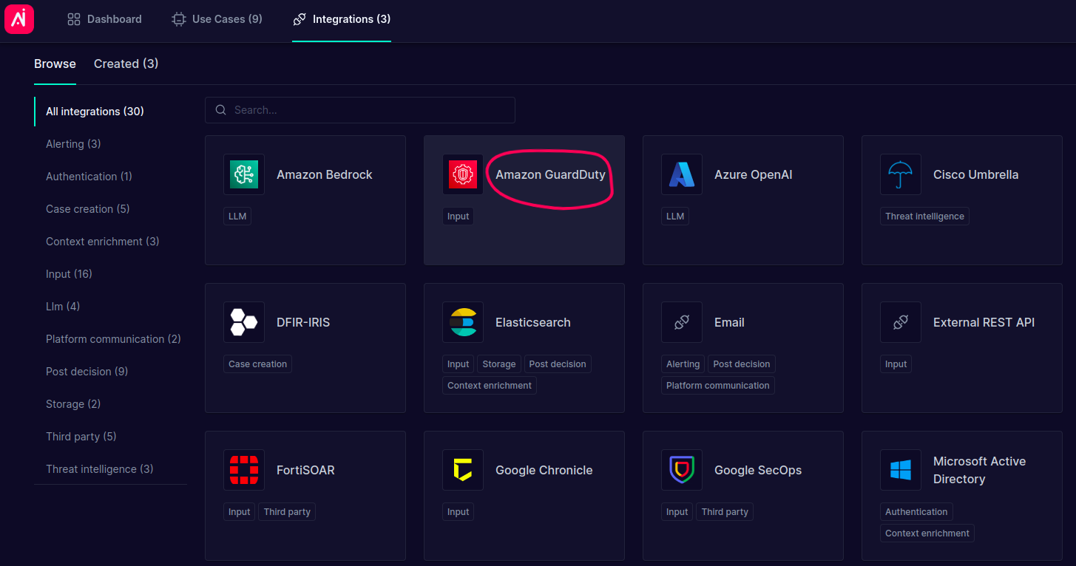
Task: Click the Input tag on Amazon GuardDuty
Action: (459, 216)
